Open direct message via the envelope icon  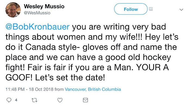click(85, 100)
